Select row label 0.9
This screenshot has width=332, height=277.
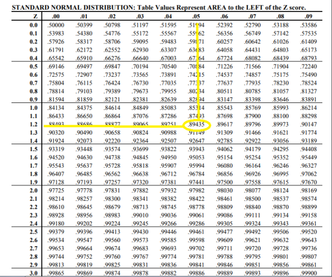click(x=33, y=100)
